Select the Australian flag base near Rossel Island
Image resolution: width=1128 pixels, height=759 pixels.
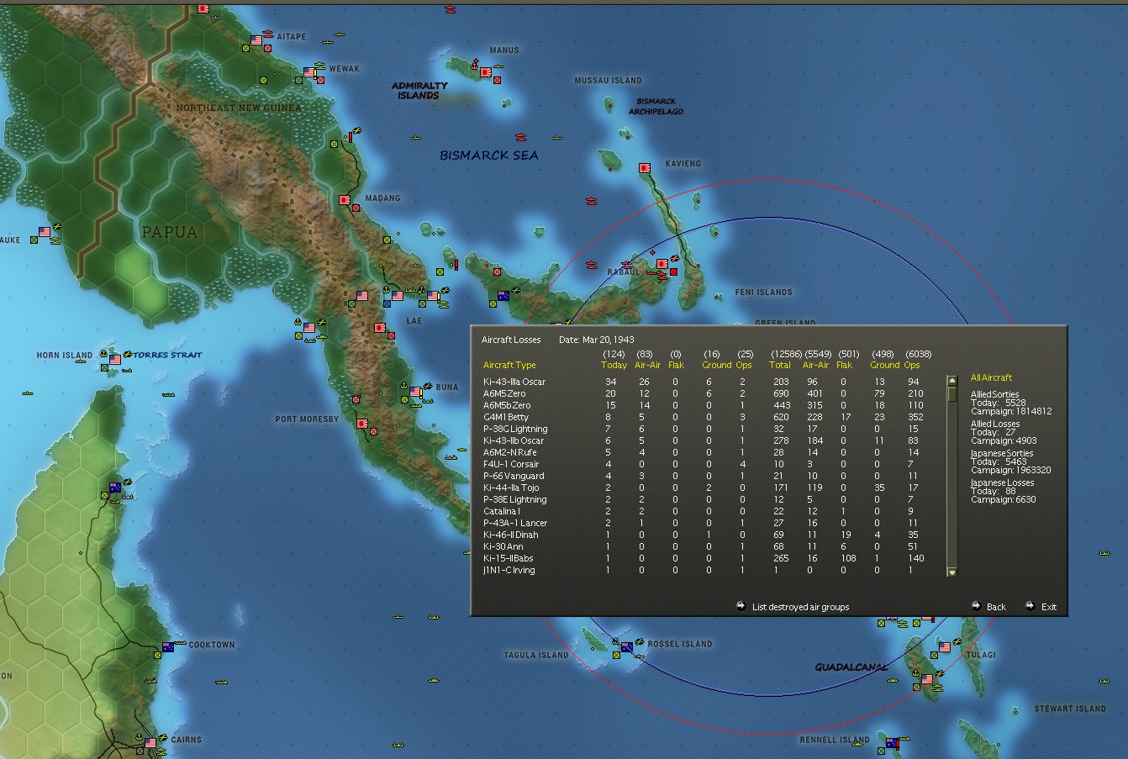pos(626,647)
